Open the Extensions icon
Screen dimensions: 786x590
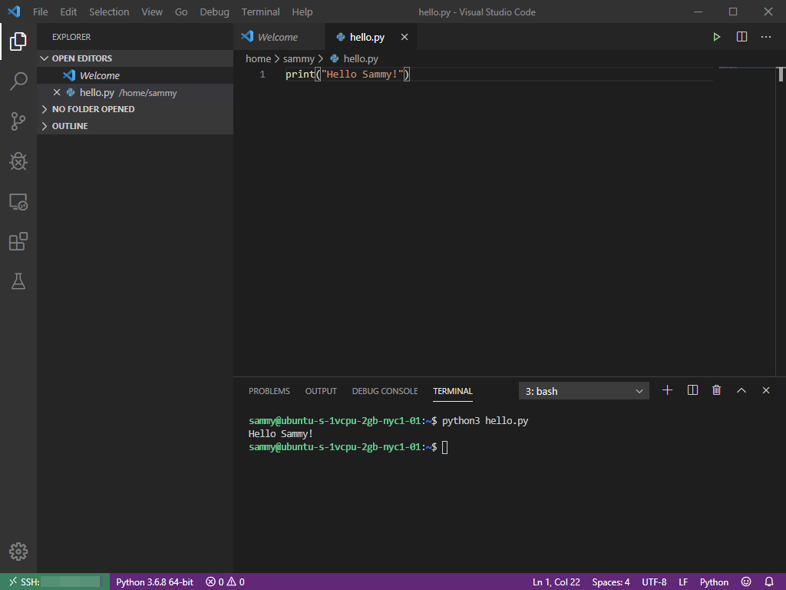18,241
